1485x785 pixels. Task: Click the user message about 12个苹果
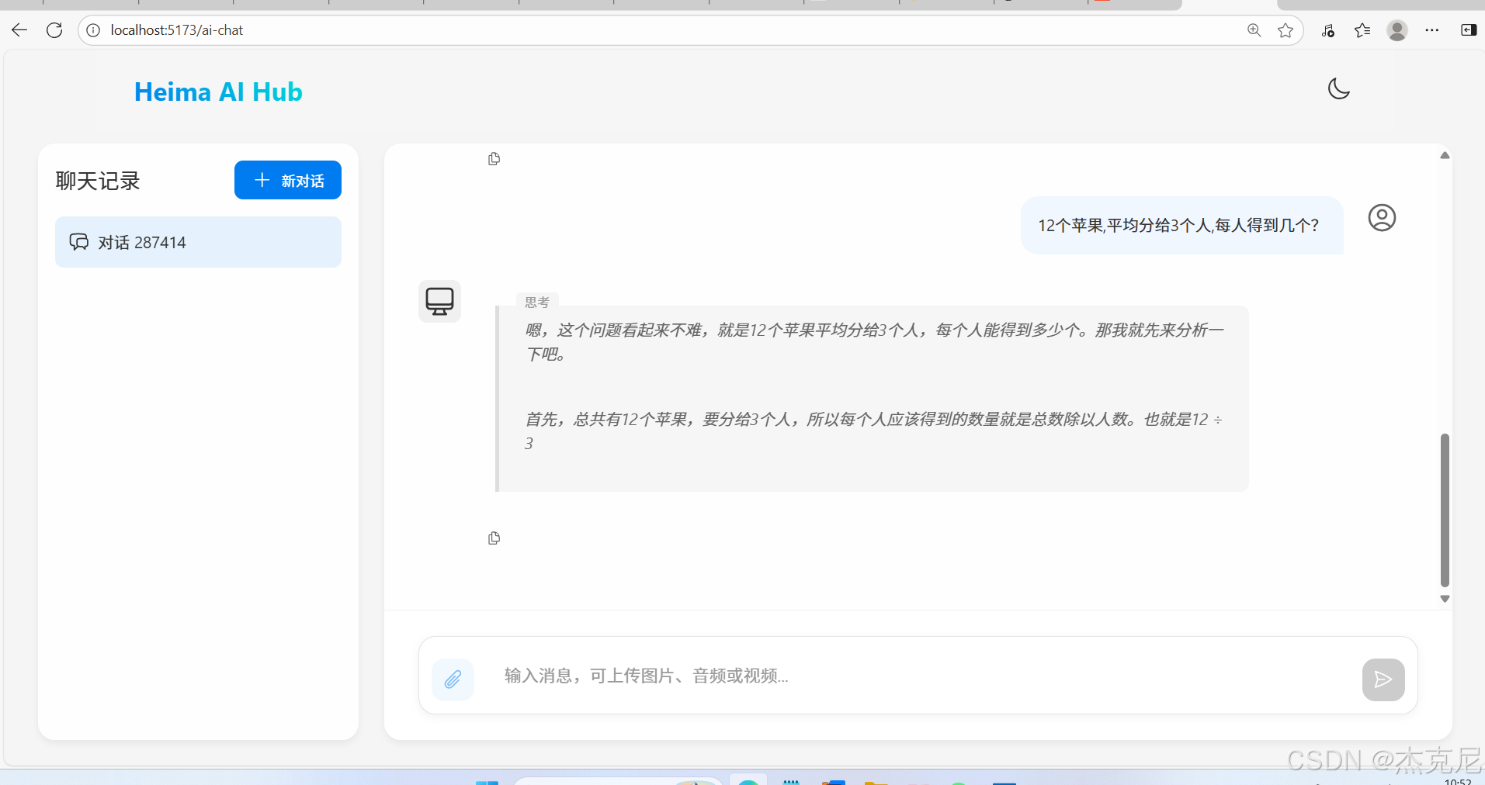click(1181, 225)
